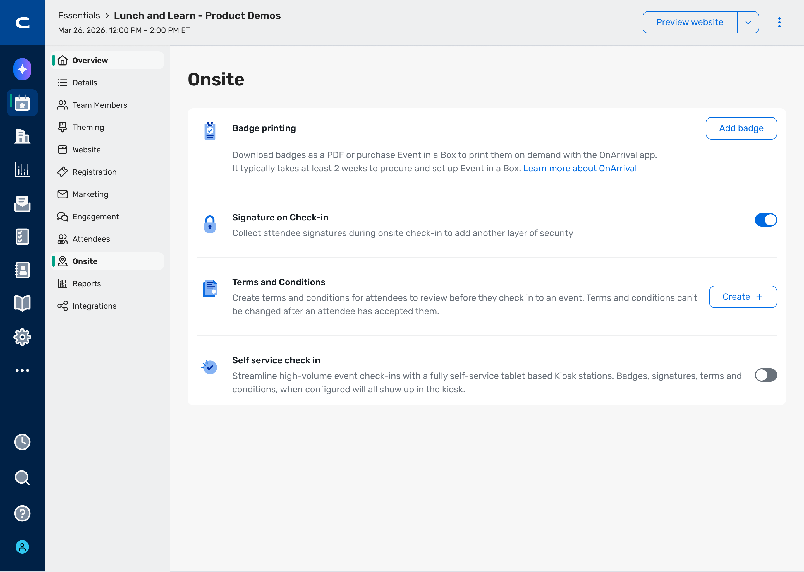Click the Self service check in heading
The image size is (804, 572).
coord(276,360)
